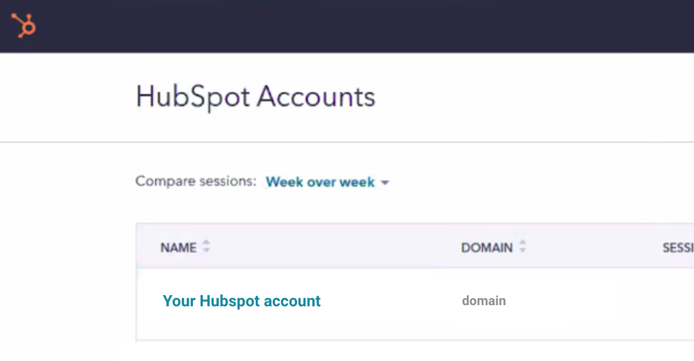
Task: Sort accounts by DOMAIN column
Action: [493, 247]
